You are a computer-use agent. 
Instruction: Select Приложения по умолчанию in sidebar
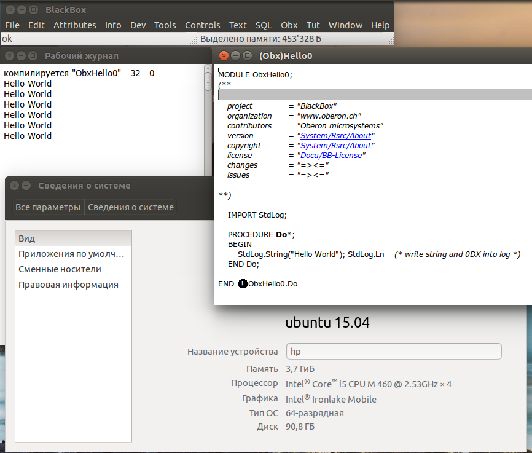click(x=73, y=254)
